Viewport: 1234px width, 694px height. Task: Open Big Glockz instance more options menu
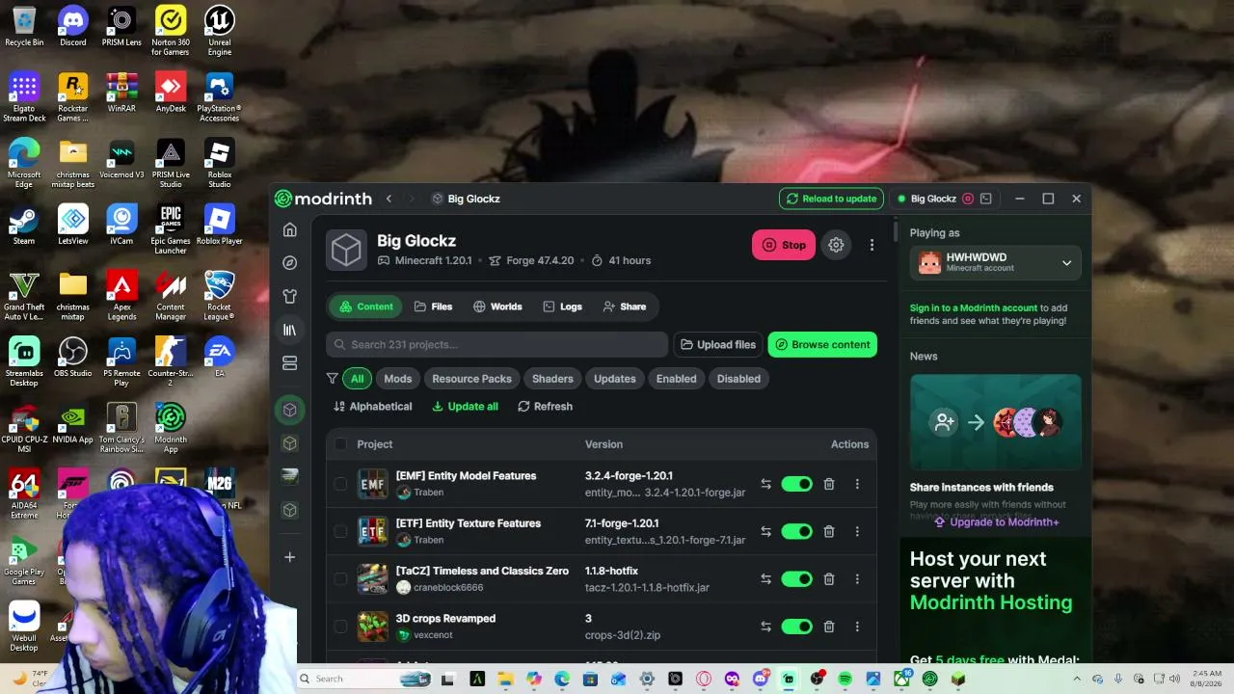tap(872, 245)
